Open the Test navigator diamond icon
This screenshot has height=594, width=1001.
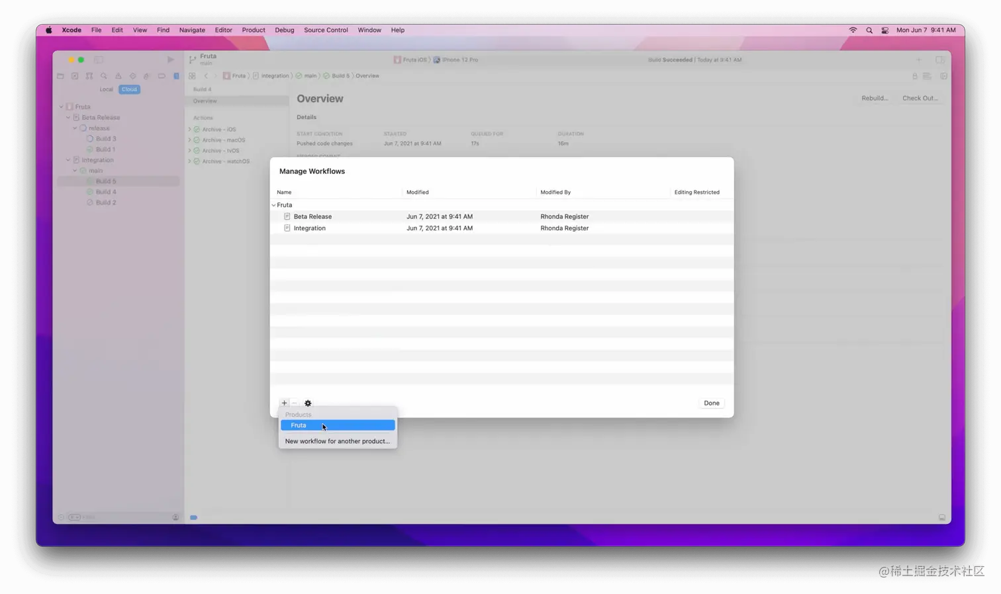tap(133, 76)
